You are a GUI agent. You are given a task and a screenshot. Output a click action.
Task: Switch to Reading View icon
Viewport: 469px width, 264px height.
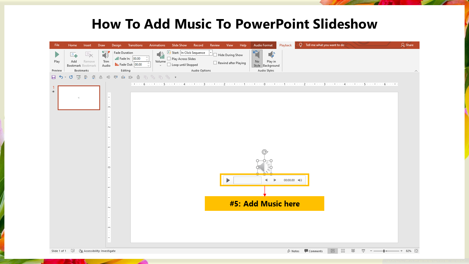[353, 251]
